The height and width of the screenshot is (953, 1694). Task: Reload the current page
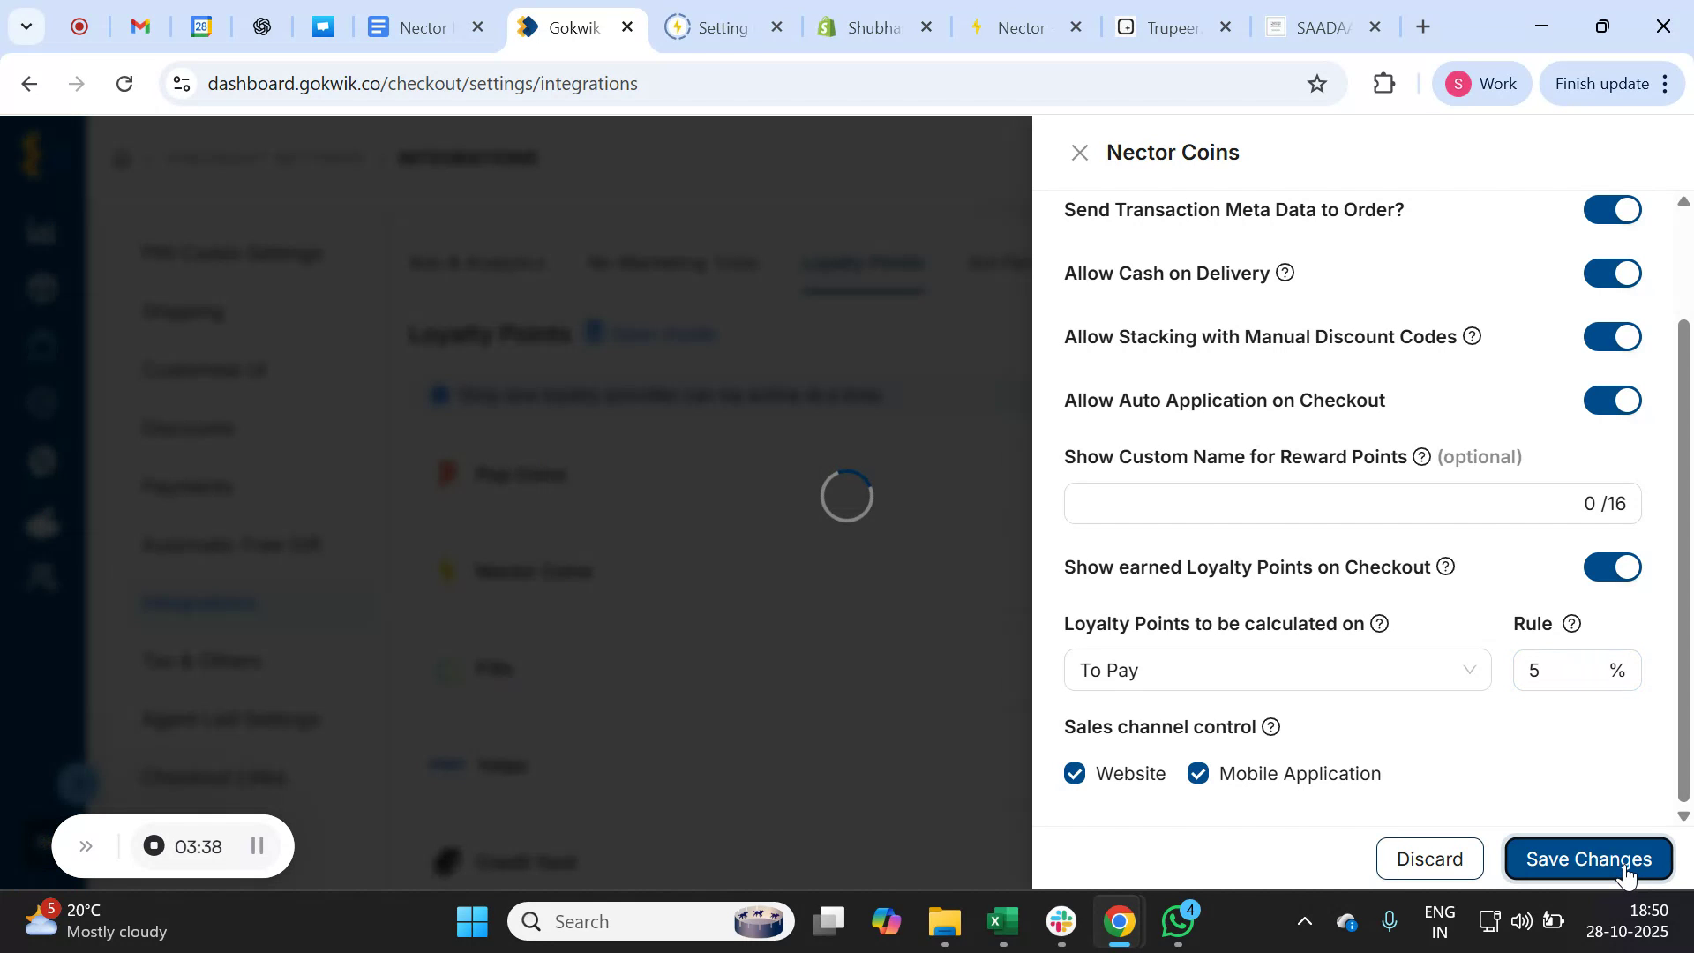click(x=124, y=84)
